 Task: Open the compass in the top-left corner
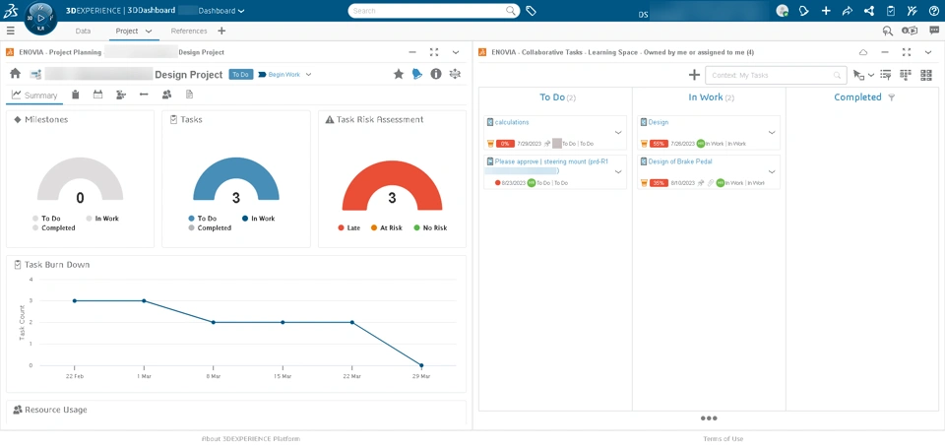click(40, 19)
